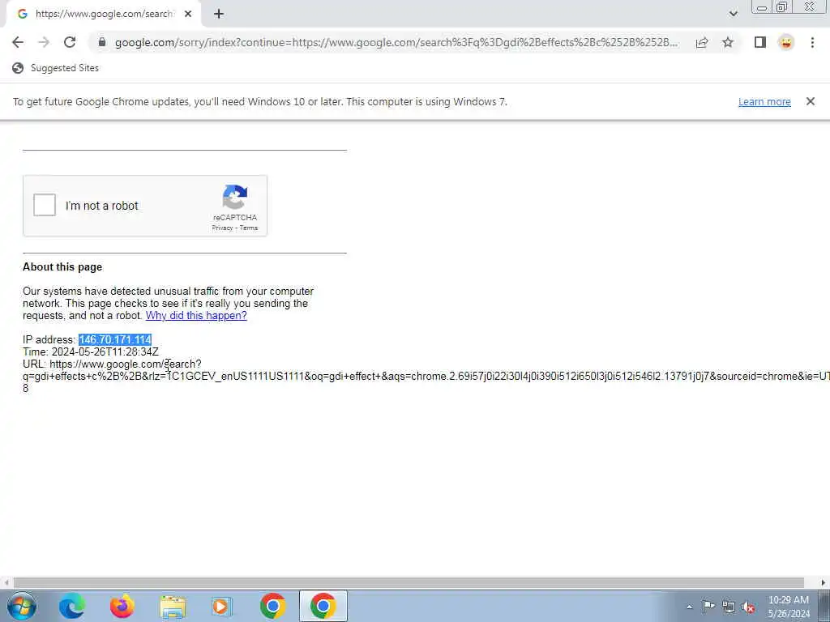Click the reCAPTCHA logo
This screenshot has height=622, width=830.
point(235,197)
